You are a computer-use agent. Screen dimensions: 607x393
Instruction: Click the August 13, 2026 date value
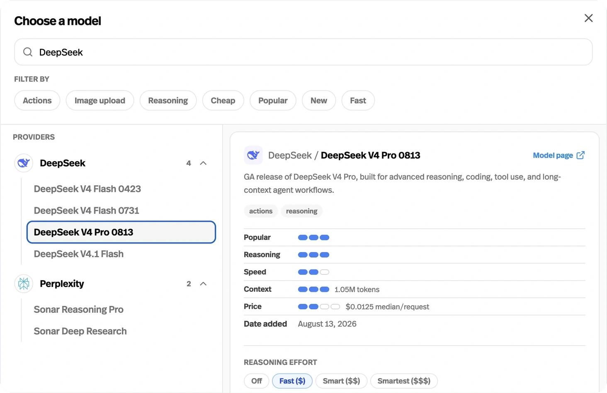pyautogui.click(x=327, y=324)
